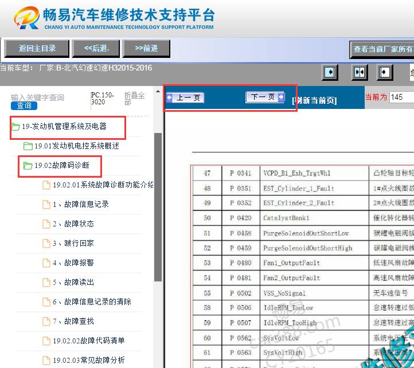414x368 pixels.
Task: Click page icon of 19.02.02故障代码清单
Action: pos(46,341)
